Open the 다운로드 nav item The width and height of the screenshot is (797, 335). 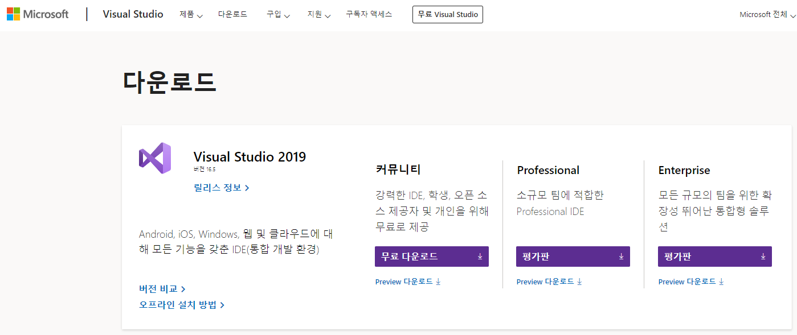pyautogui.click(x=232, y=14)
